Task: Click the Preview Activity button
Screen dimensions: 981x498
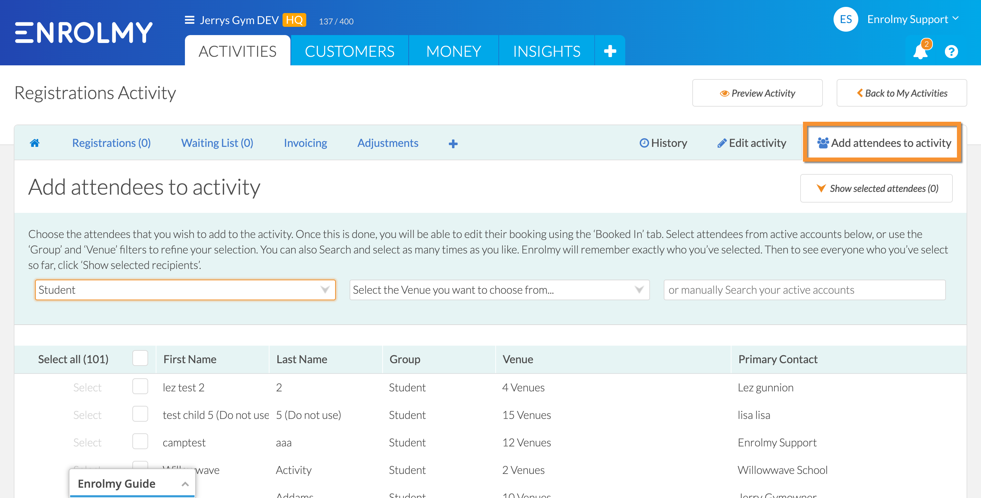Action: click(x=757, y=93)
